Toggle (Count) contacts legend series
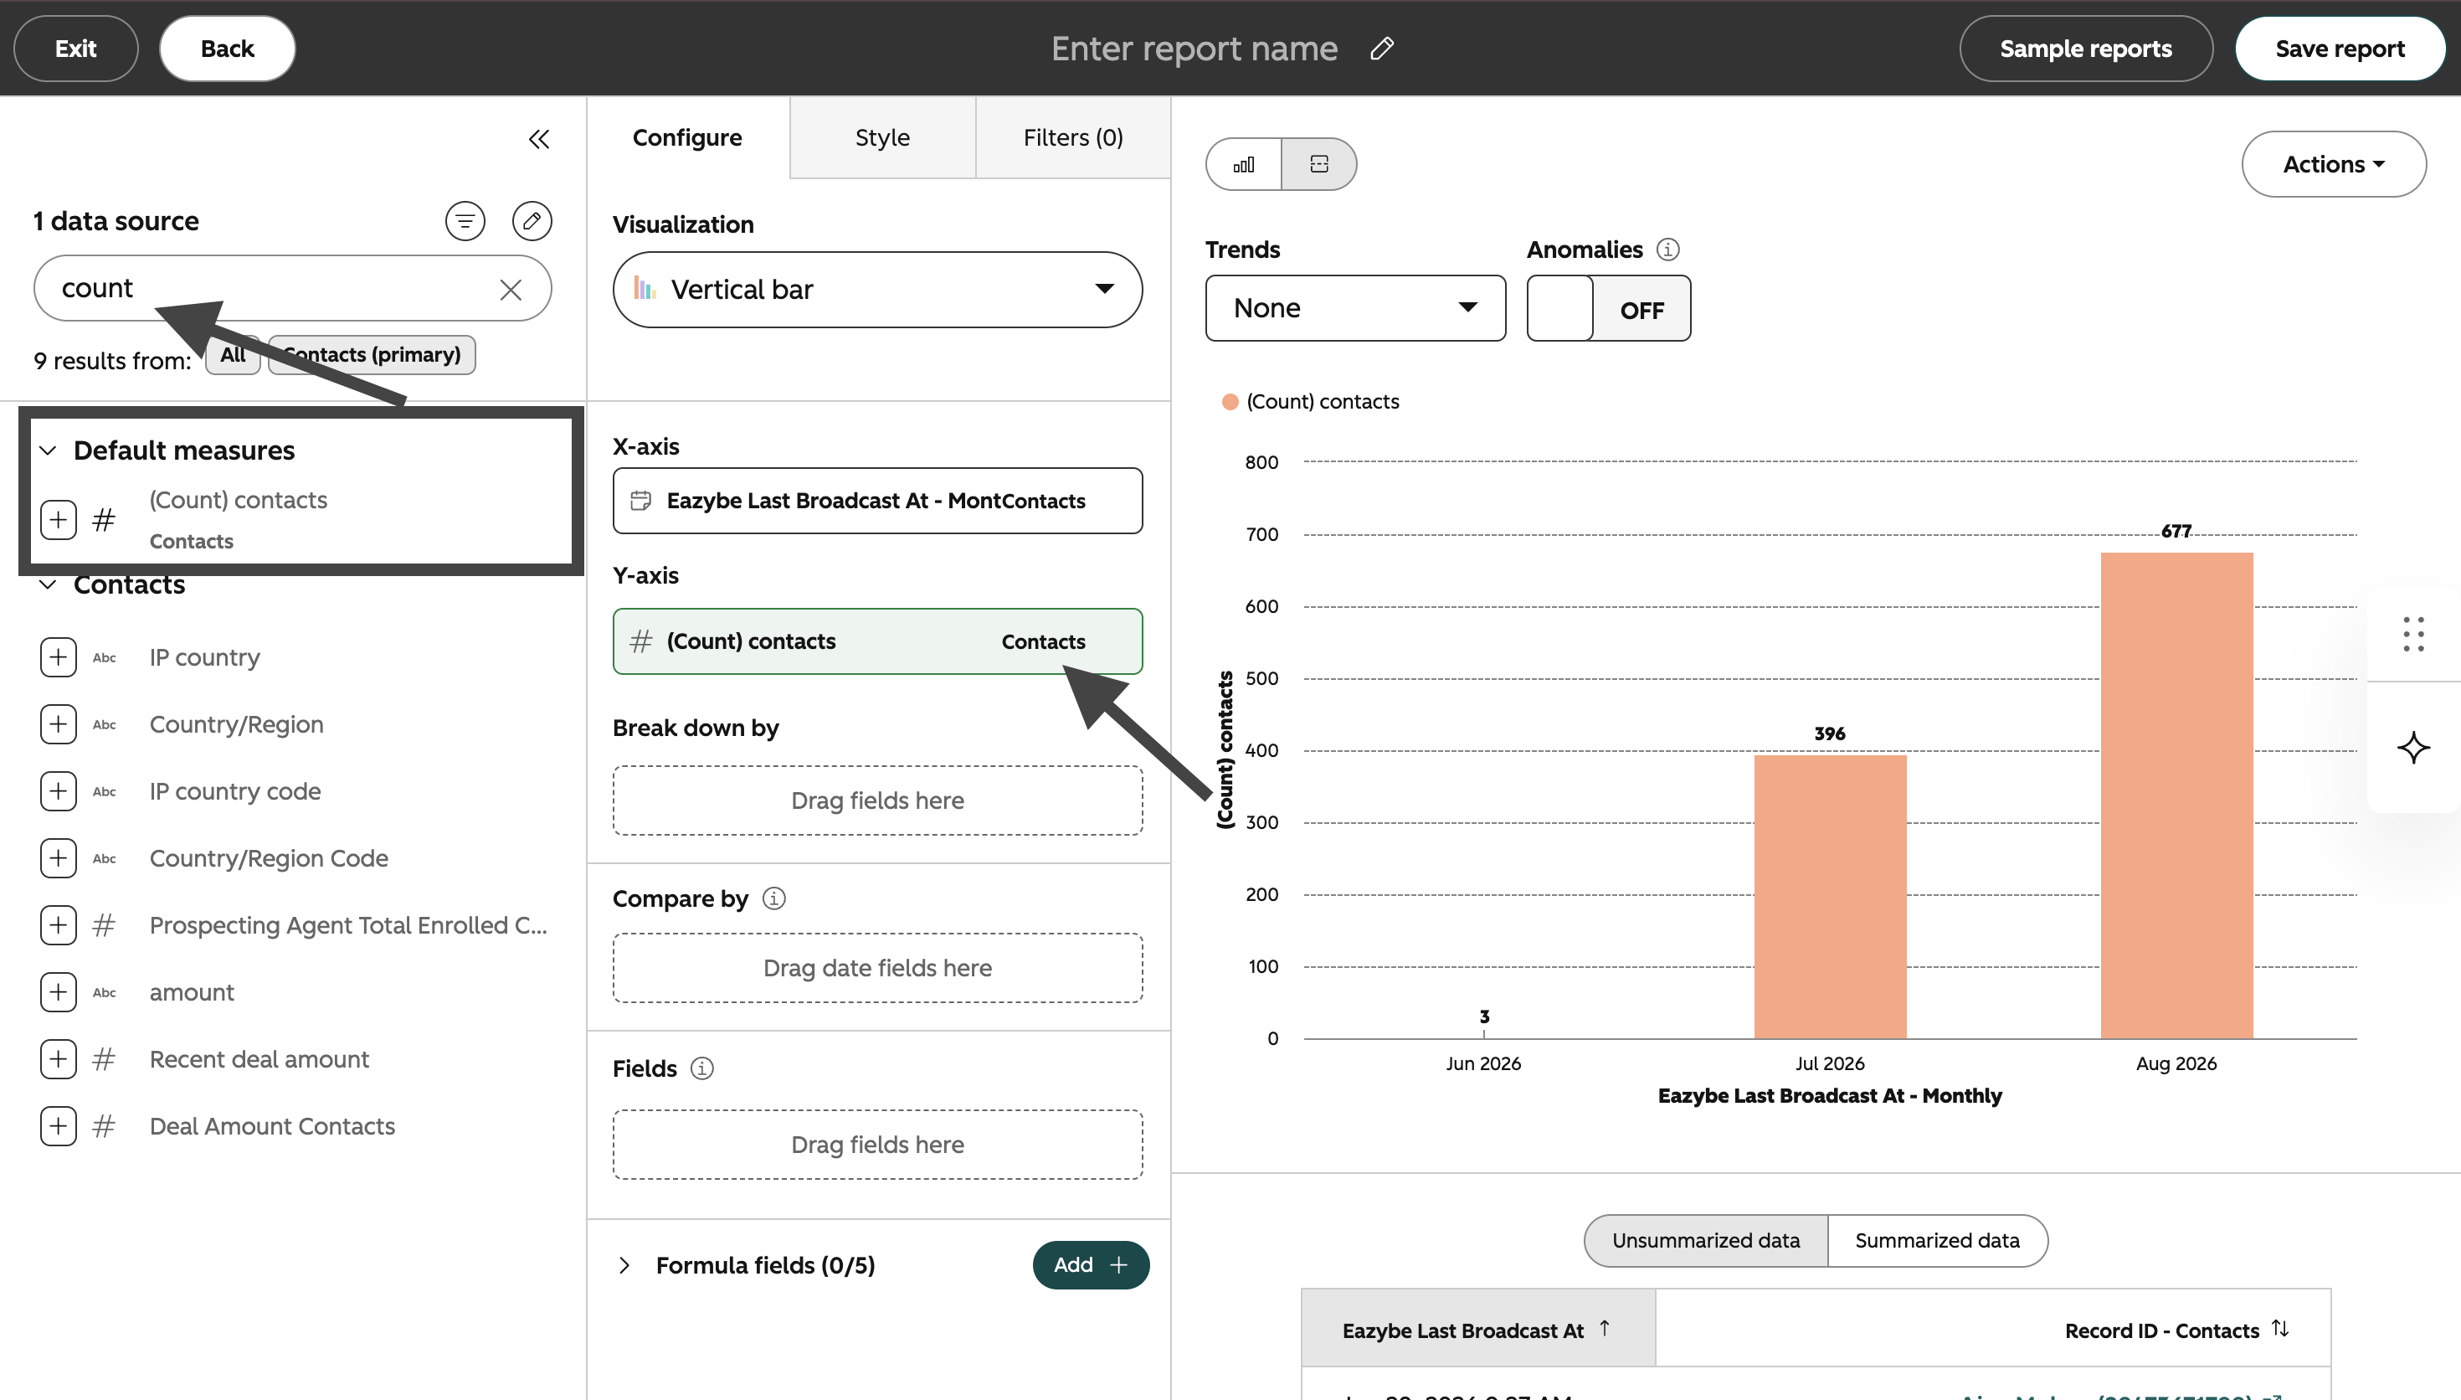Viewport: 2461px width, 1400px height. [x=1310, y=402]
